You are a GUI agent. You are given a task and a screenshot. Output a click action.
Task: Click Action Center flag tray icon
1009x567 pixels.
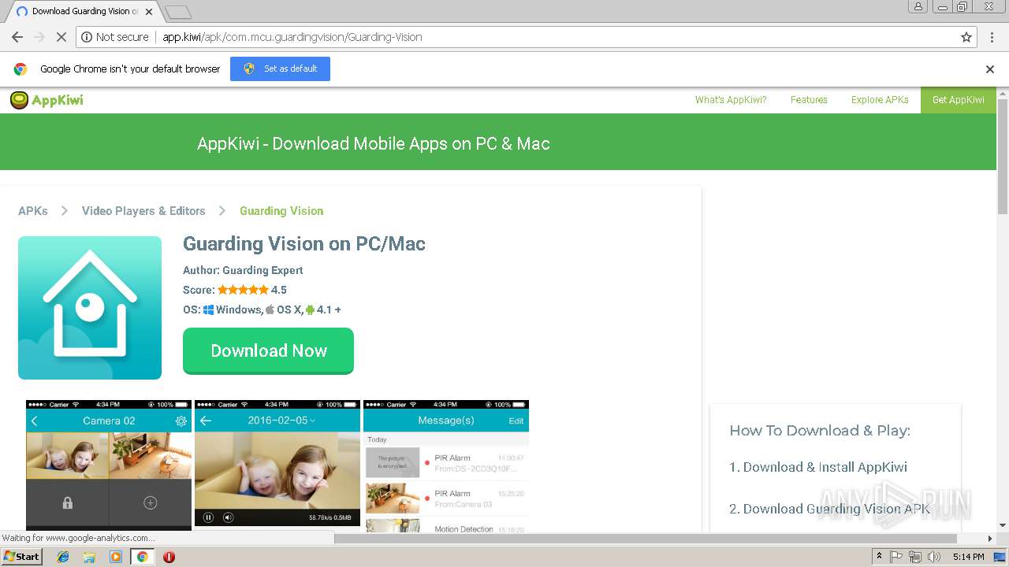point(896,557)
